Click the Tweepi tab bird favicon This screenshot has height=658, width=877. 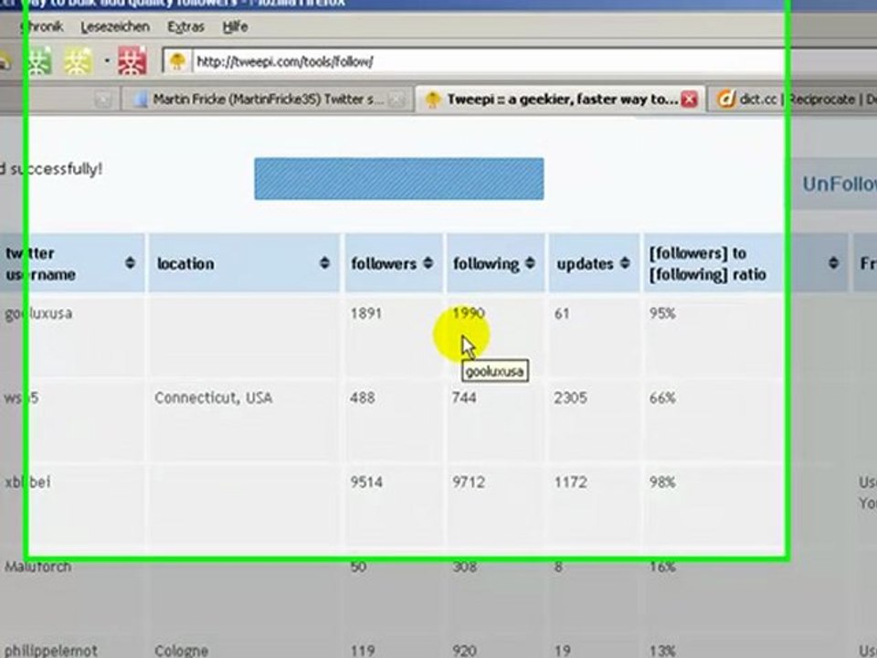click(x=432, y=100)
